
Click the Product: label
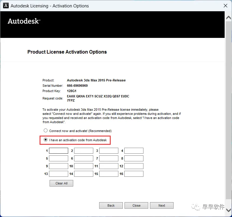pos(48,80)
